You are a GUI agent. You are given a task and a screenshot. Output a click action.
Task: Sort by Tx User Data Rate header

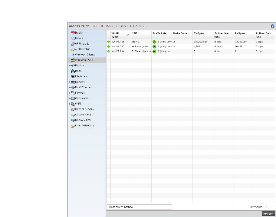(x=223, y=35)
